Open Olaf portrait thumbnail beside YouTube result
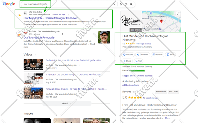 point(104,37)
